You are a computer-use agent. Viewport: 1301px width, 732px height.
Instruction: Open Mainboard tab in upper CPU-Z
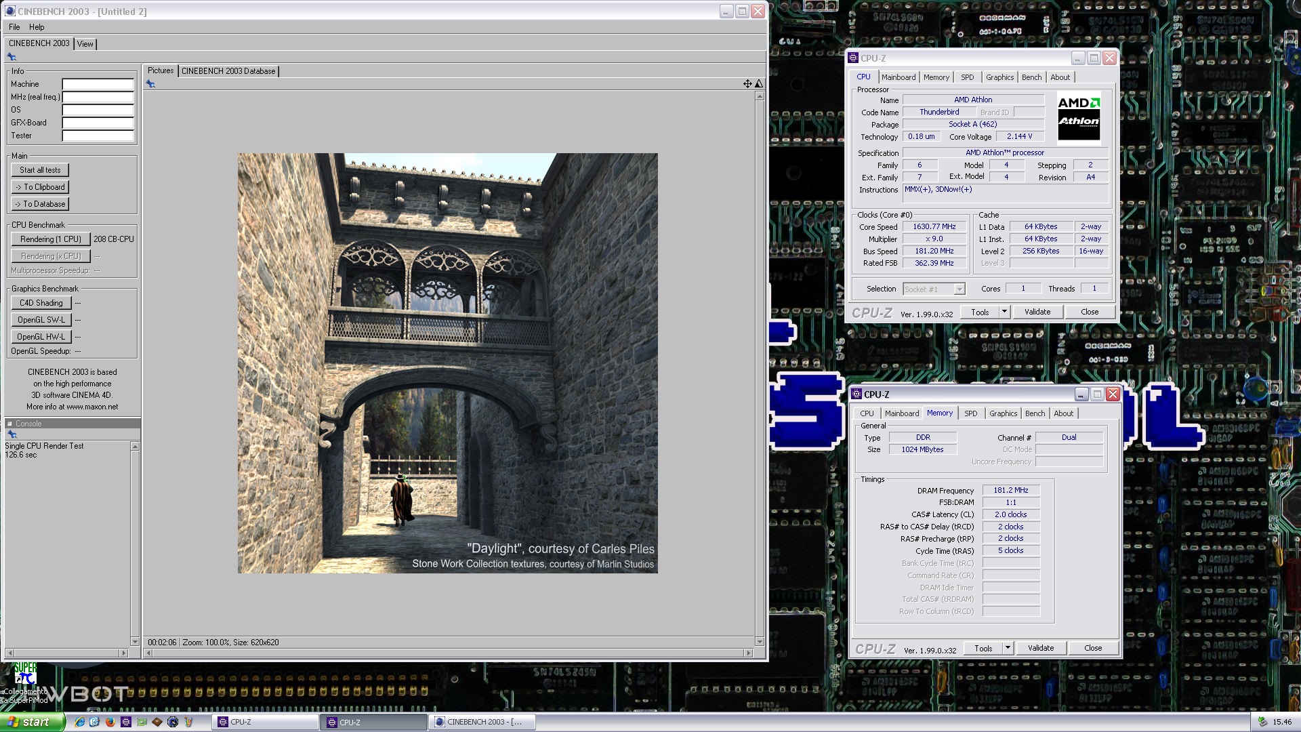click(x=899, y=77)
